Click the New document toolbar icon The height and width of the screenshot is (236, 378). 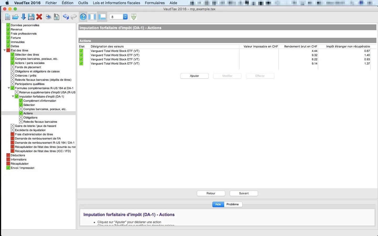(x=7, y=17)
